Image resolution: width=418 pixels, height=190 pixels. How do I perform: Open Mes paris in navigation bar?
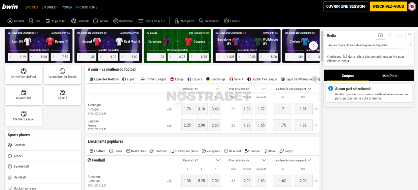[x=184, y=21]
